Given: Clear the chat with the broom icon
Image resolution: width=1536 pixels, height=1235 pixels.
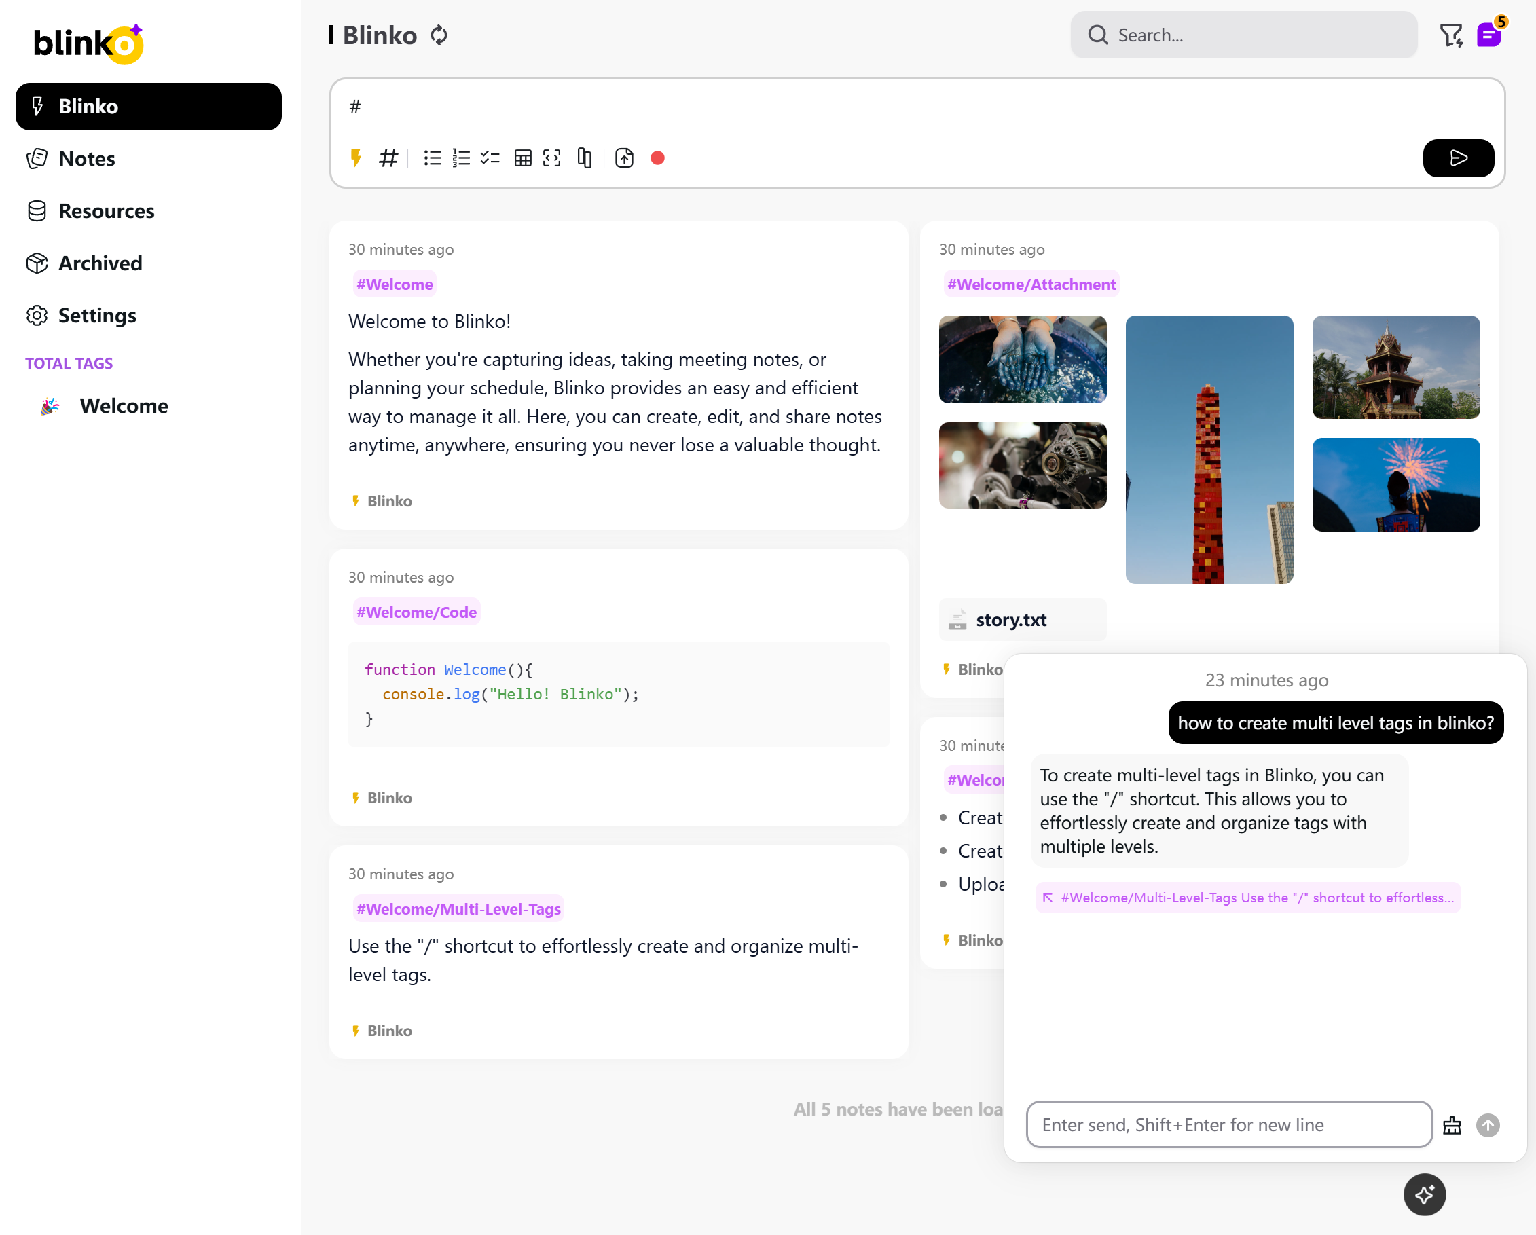Looking at the screenshot, I should [x=1451, y=1124].
